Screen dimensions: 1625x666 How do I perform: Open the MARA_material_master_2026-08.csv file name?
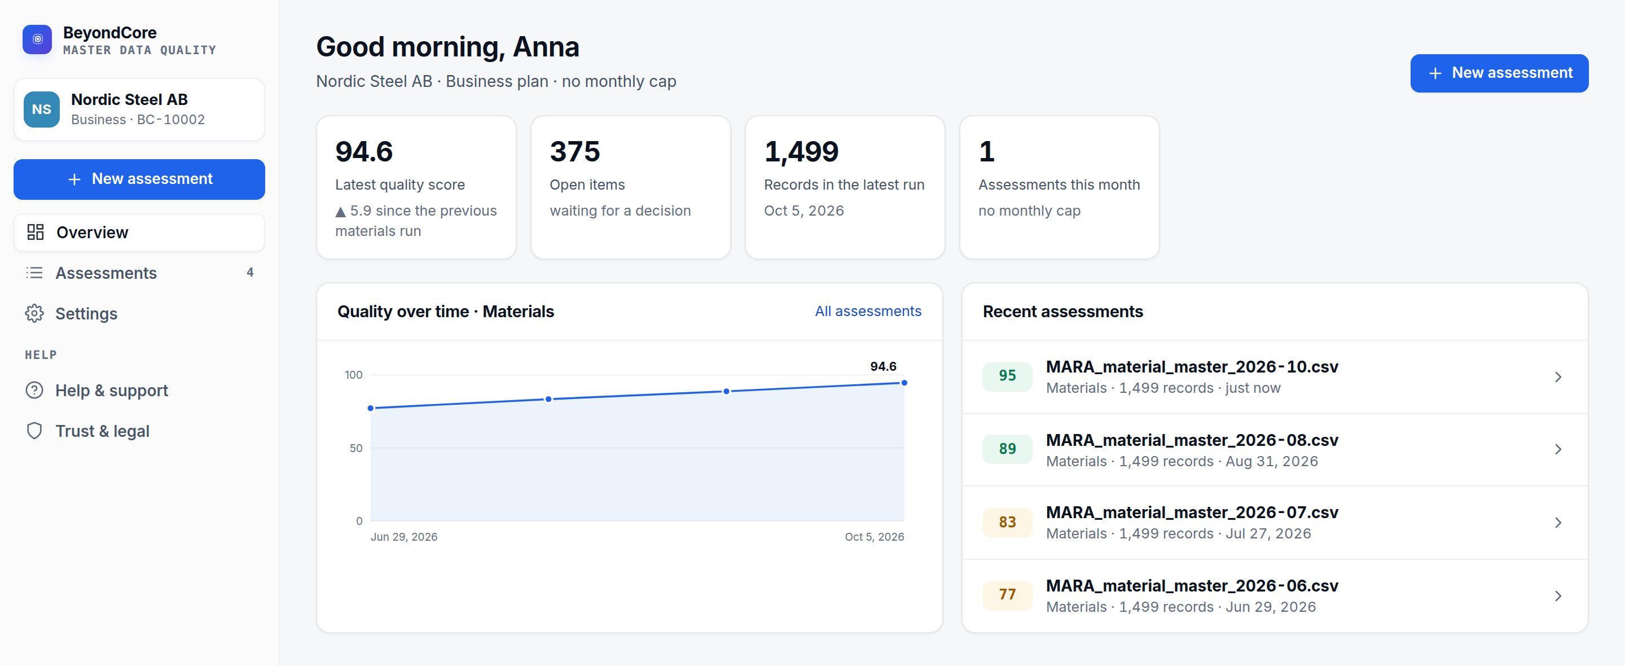tap(1192, 440)
